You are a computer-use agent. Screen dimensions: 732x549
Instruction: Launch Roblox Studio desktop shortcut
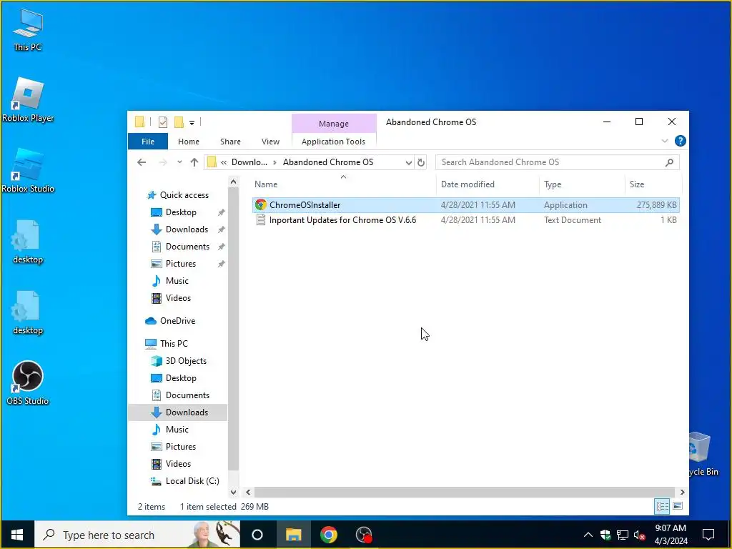click(28, 171)
